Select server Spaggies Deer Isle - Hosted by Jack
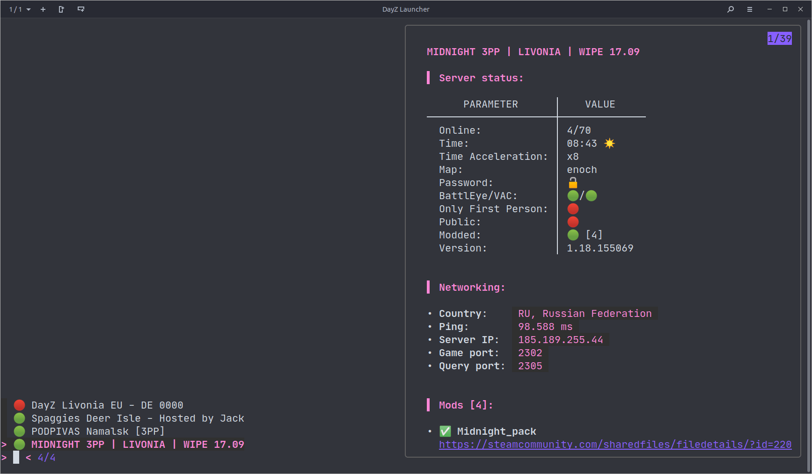The height and width of the screenshot is (474, 812). pos(138,418)
